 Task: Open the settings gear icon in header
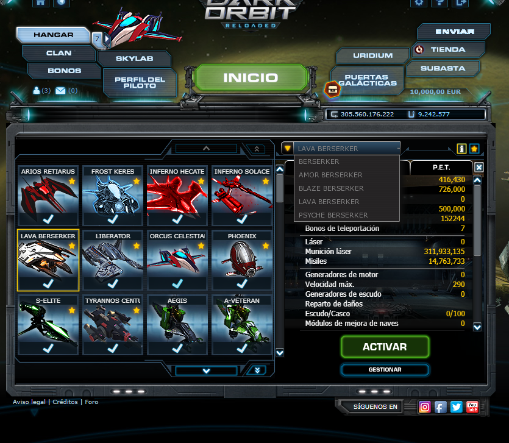(x=419, y=2)
